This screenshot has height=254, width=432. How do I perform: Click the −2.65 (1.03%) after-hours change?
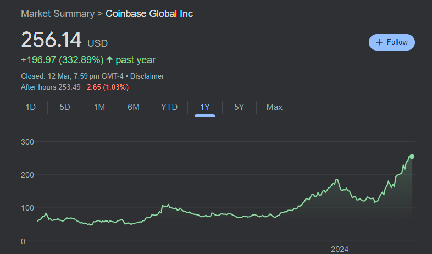pos(106,87)
